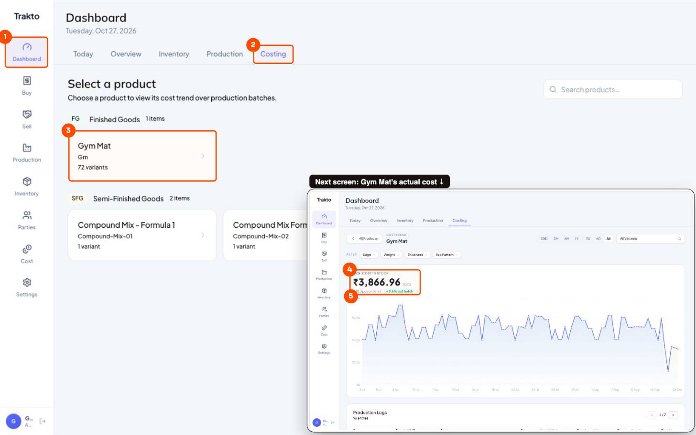This screenshot has width=696, height=435.
Task: Click the Overview tab inside the next-screen preview
Action: pyautogui.click(x=379, y=221)
